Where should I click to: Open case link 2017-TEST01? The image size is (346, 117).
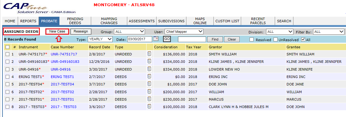(63, 99)
